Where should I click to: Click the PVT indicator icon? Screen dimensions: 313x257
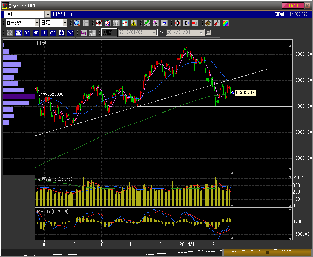click(x=70, y=33)
